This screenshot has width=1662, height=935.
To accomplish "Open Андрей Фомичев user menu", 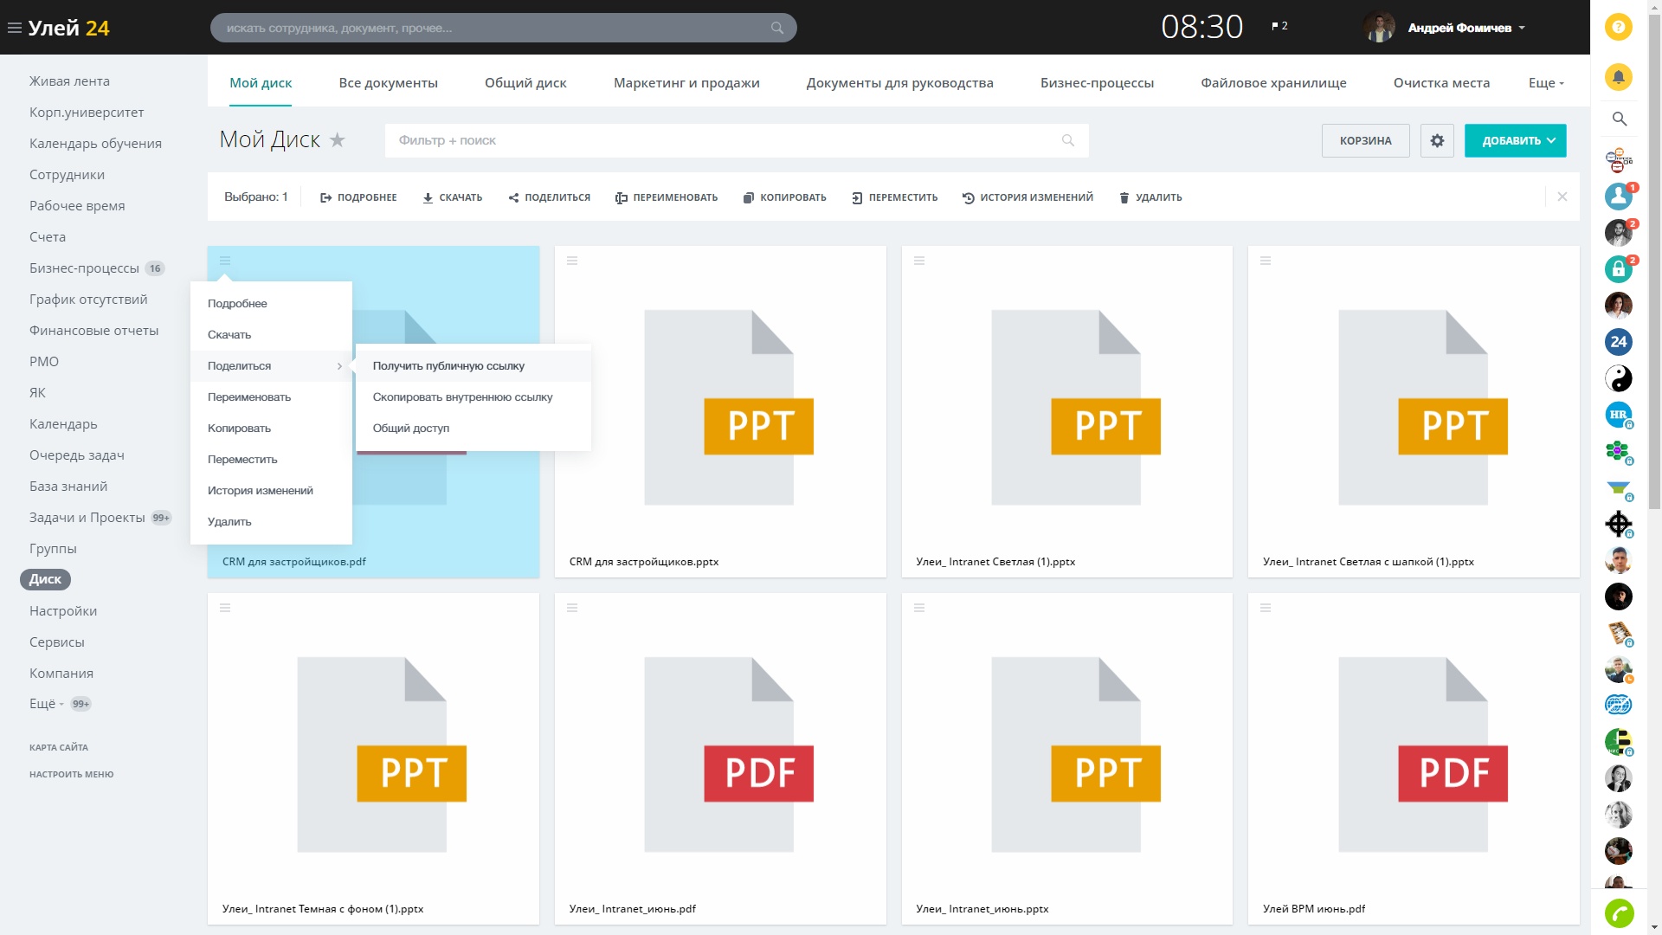I will pos(1466,28).
